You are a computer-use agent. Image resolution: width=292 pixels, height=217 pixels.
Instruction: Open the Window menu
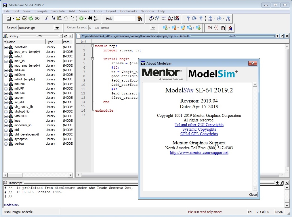pos(148,11)
